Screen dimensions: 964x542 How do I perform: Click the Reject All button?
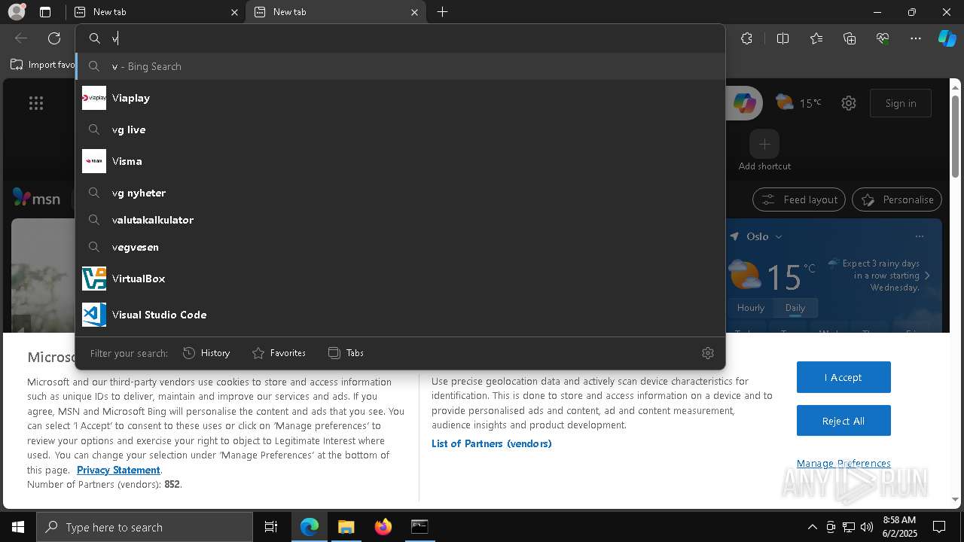point(843,421)
